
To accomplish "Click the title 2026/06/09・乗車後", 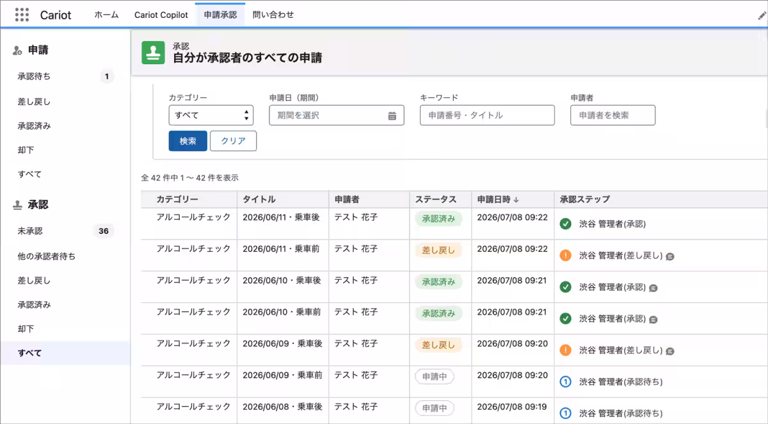I will point(282,343).
